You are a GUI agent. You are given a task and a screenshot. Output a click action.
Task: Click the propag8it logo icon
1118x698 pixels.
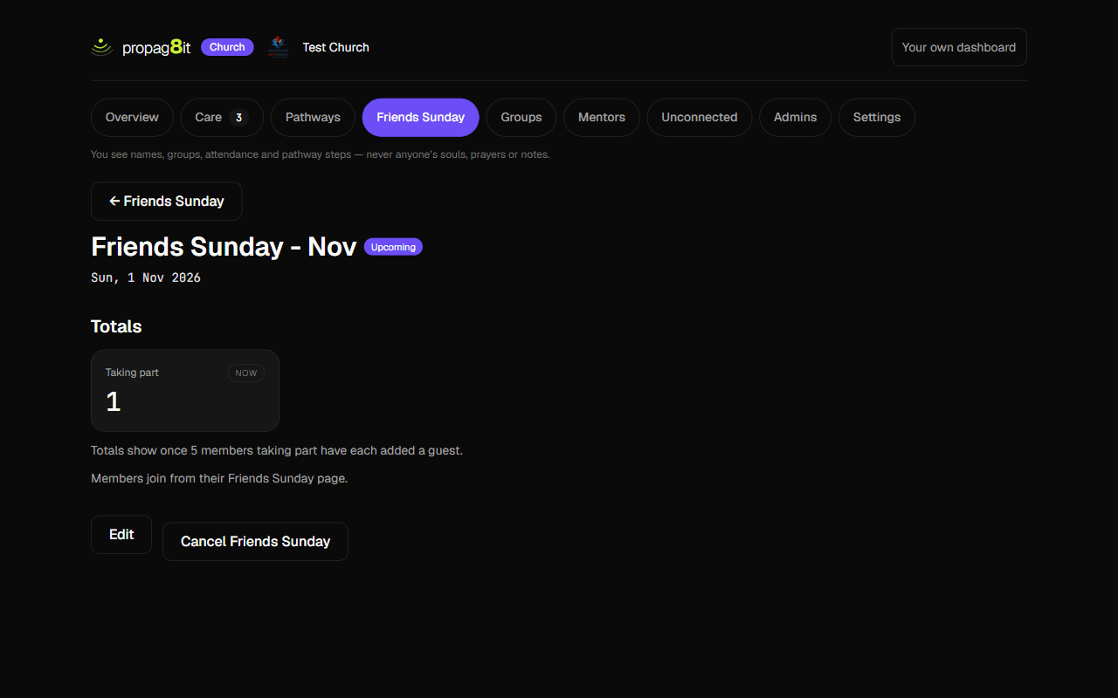(102, 47)
